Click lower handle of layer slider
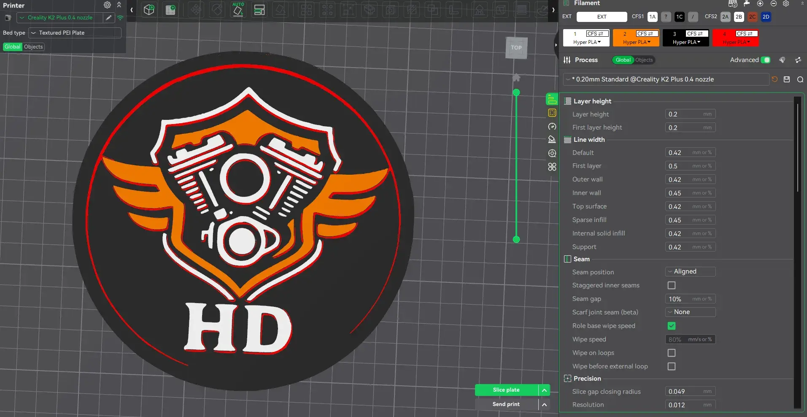 pos(516,239)
